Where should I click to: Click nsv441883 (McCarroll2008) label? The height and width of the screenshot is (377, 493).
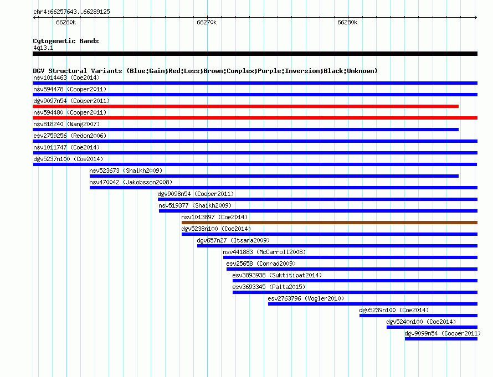pyautogui.click(x=264, y=252)
